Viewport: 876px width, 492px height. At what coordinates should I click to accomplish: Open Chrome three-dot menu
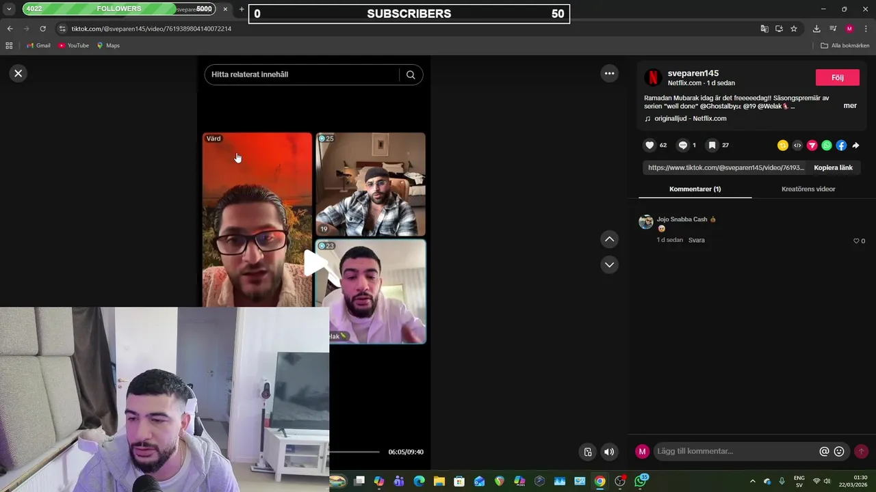pyautogui.click(x=866, y=29)
